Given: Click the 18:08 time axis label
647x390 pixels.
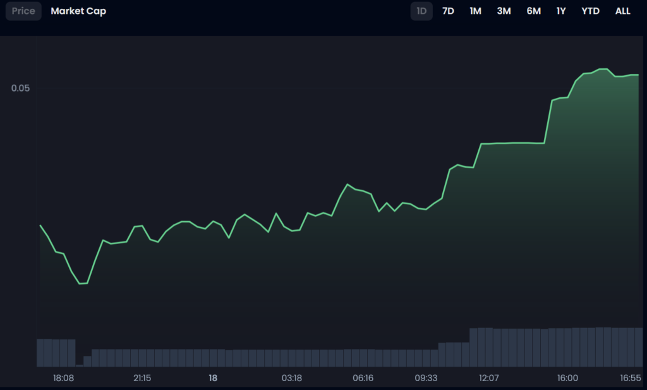Looking at the screenshot, I should tap(63, 378).
